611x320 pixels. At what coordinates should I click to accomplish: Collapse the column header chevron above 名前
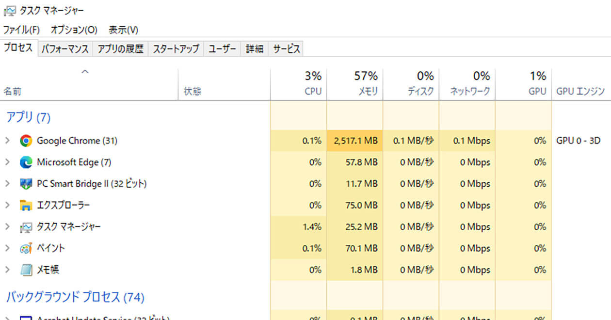(85, 72)
